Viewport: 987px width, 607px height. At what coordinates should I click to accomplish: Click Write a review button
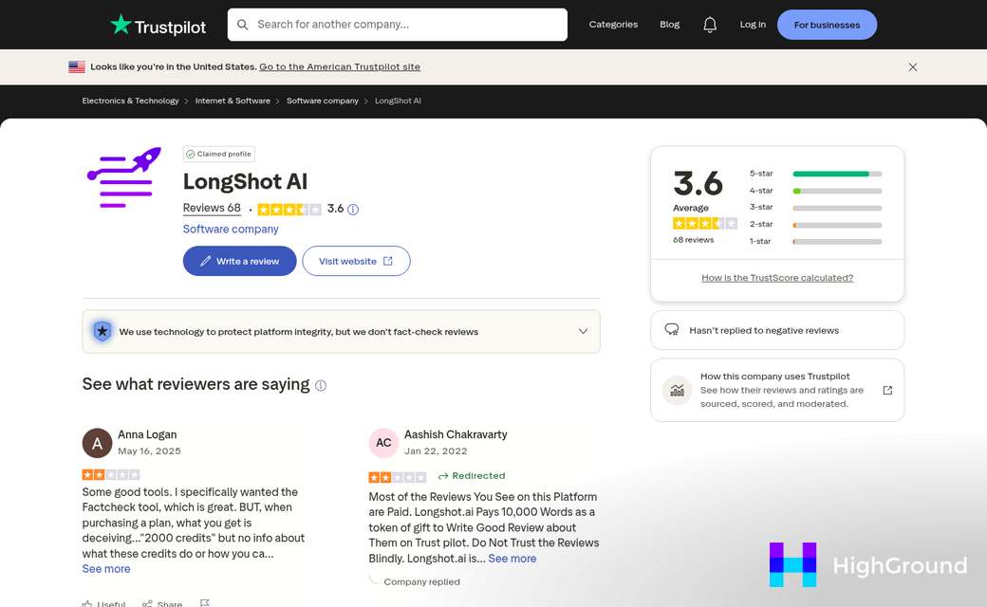click(x=240, y=261)
